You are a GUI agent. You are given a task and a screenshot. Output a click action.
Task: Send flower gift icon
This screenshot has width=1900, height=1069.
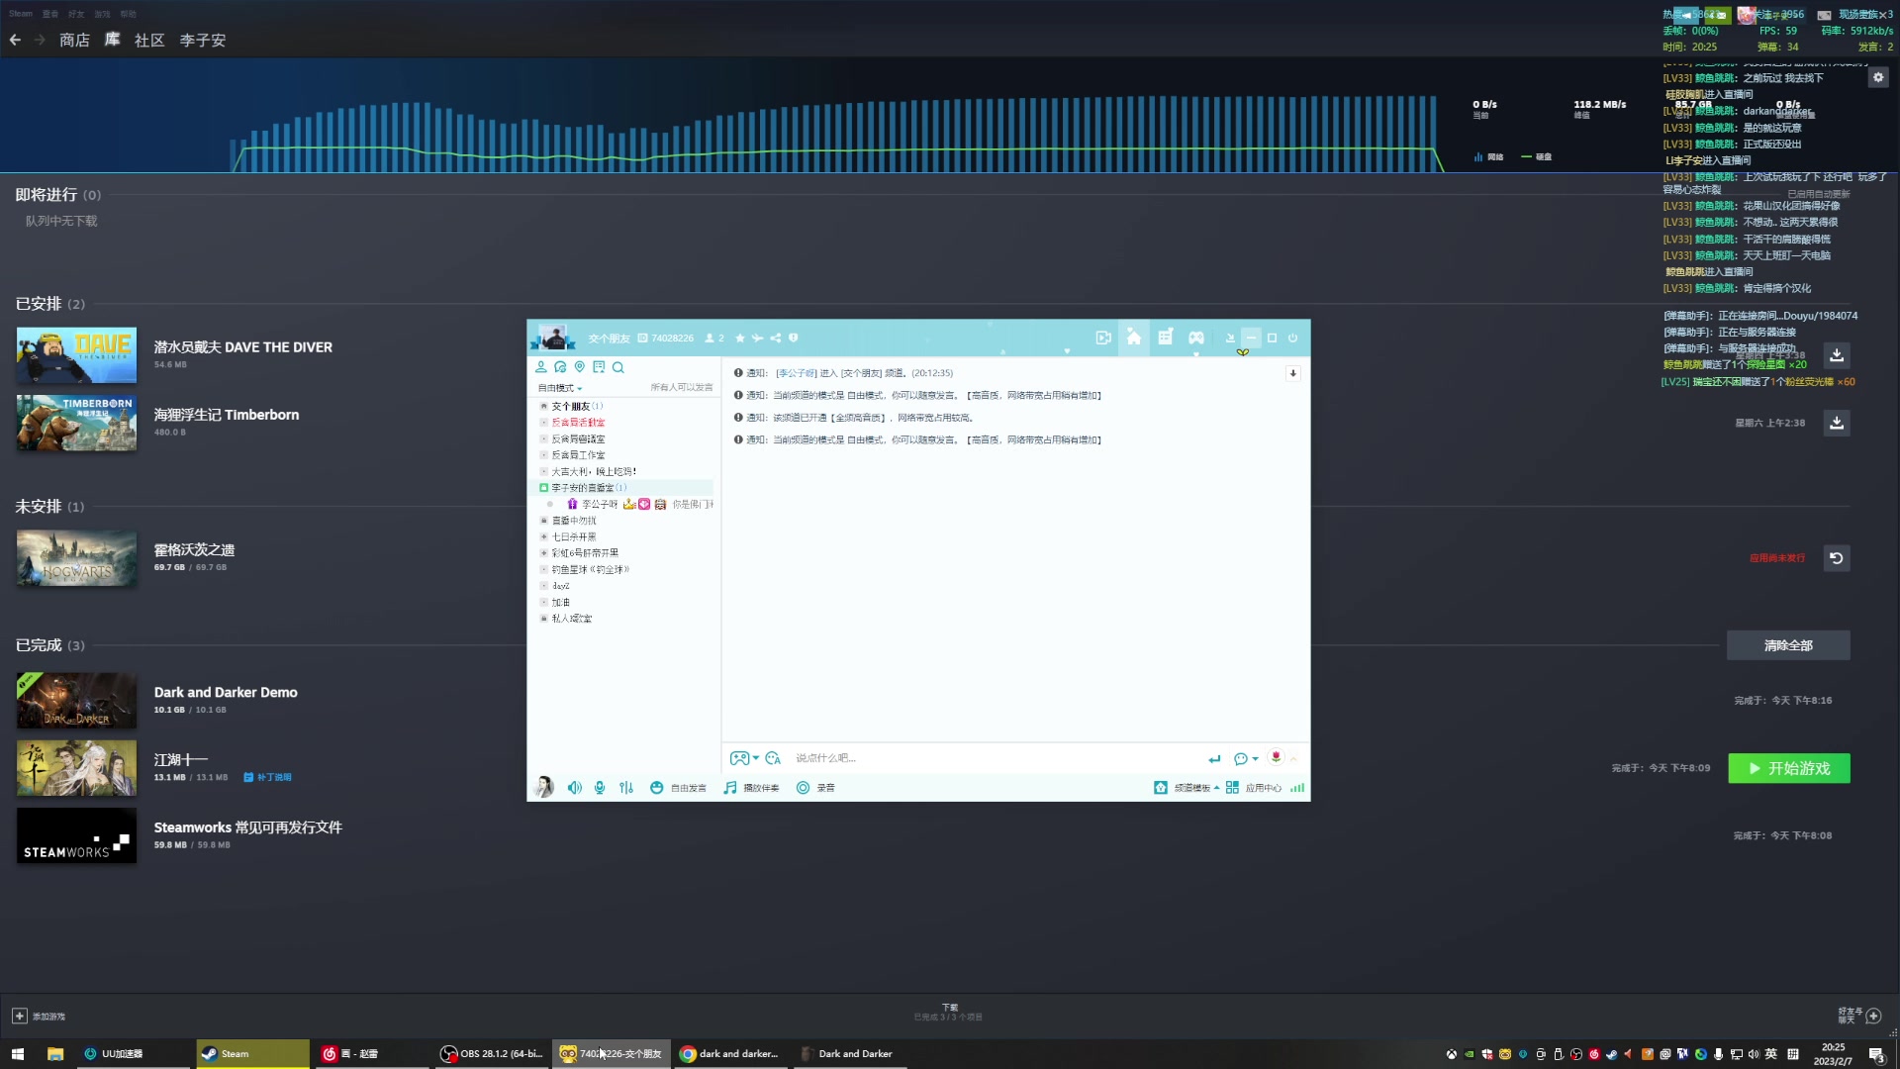[x=1276, y=757]
